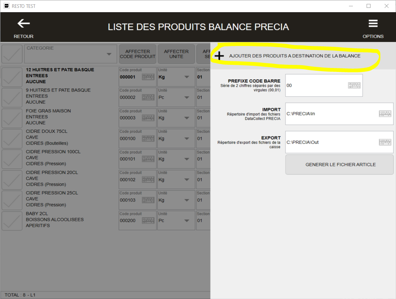
Task: Click keyboard icon beside code 000001
Action: (148, 77)
